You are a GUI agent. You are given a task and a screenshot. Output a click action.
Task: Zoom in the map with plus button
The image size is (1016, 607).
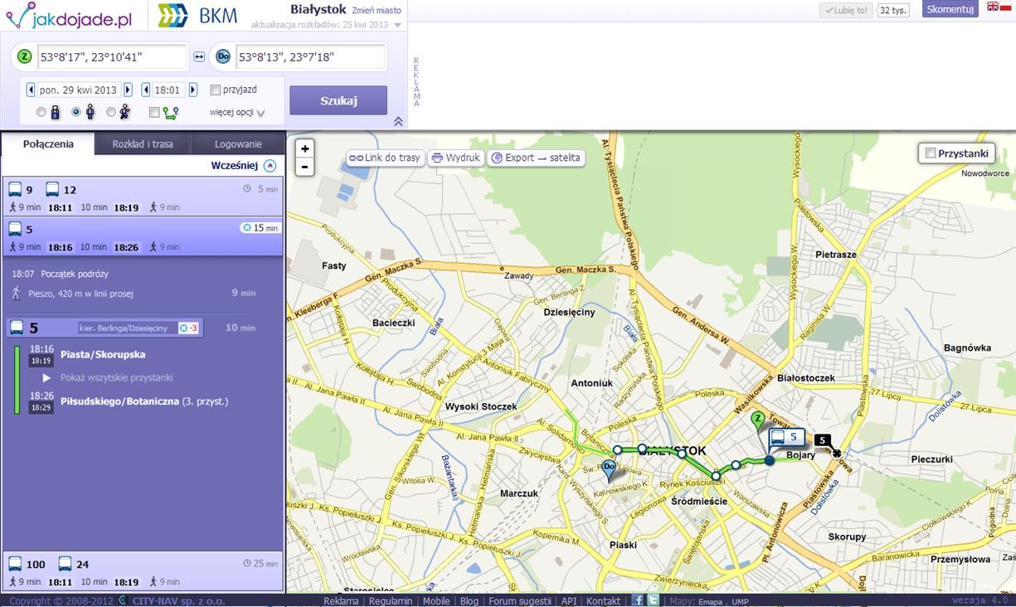click(x=305, y=148)
